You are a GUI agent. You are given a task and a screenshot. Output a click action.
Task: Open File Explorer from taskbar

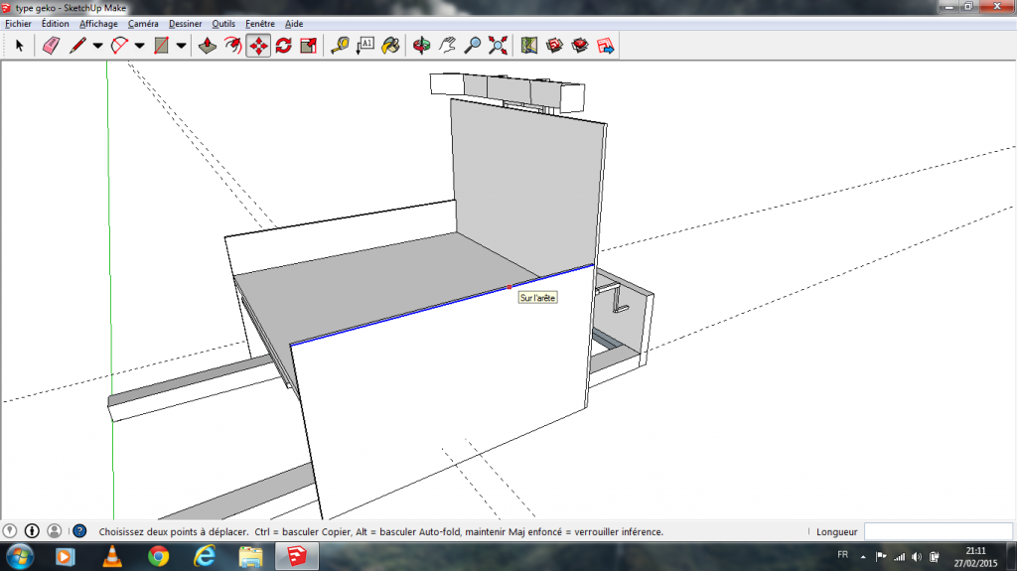pyautogui.click(x=250, y=557)
